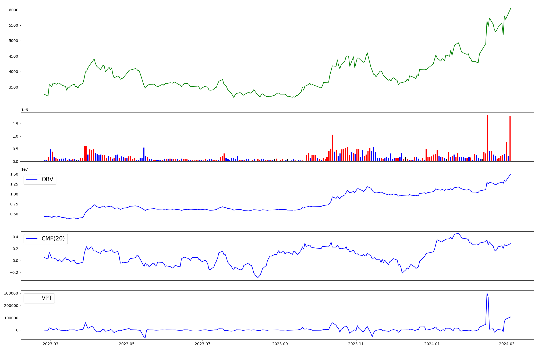Click the 2024-01 date tick label
The width and height of the screenshot is (538, 350).
[x=432, y=344]
